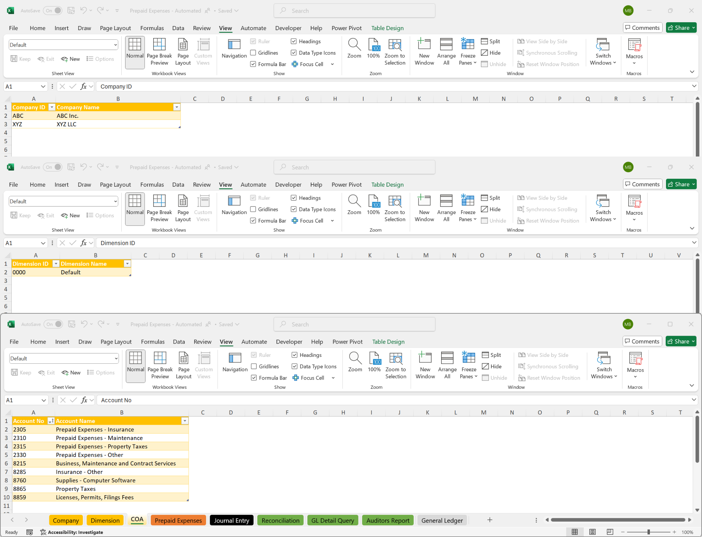
Task: Uncheck Headings checkbox in the bottommost window
Action: point(294,355)
